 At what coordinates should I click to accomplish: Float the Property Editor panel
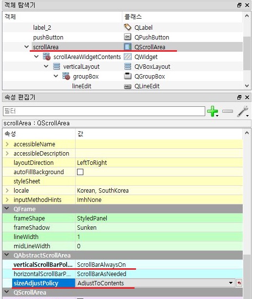point(239,97)
